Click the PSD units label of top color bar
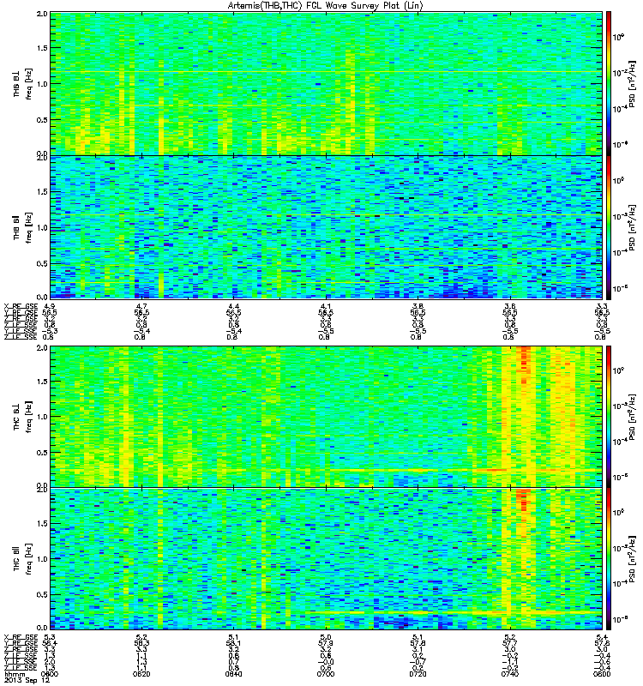 [x=633, y=83]
